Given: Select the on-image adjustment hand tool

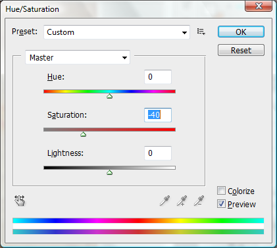Looking at the screenshot, I should tap(20, 201).
